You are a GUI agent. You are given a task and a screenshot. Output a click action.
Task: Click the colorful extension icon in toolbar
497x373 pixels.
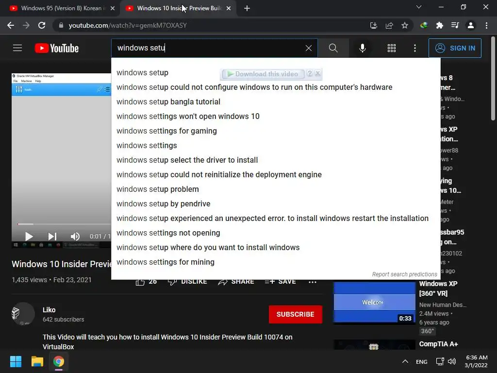tap(424, 25)
